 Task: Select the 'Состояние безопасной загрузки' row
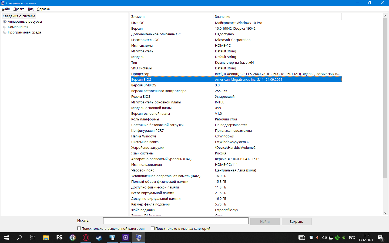(x=236, y=125)
